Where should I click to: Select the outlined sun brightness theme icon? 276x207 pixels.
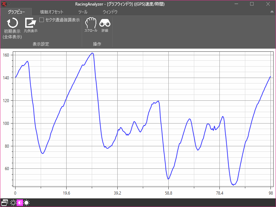(13, 203)
